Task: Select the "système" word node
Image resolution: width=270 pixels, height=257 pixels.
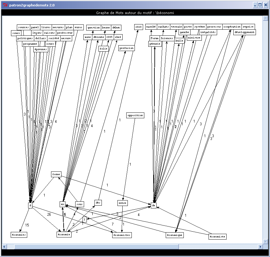Action: coord(200,27)
